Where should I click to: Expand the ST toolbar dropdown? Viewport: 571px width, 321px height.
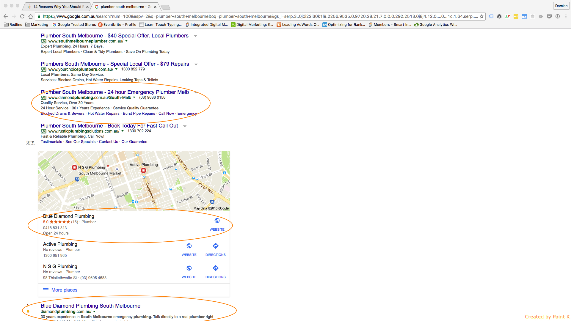pyautogui.click(x=30, y=142)
